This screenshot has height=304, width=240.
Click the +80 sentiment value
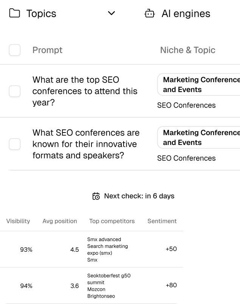171,285
